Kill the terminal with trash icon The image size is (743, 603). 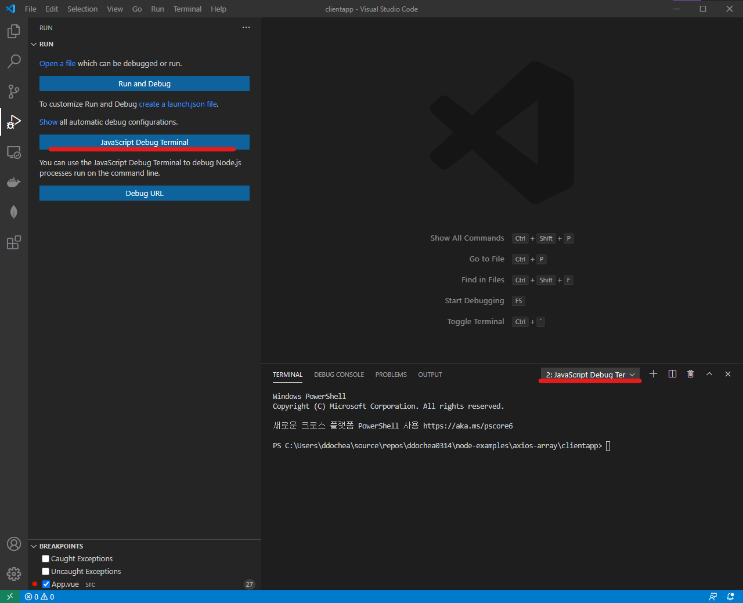pos(691,374)
